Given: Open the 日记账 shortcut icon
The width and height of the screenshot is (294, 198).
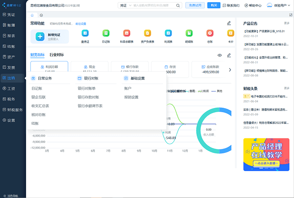Looking at the screenshot, I should [106, 33].
